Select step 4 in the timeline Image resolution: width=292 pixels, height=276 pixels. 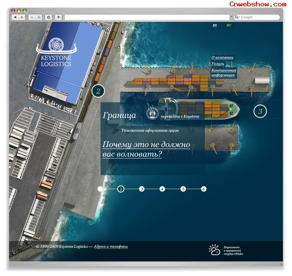[x=162, y=189]
